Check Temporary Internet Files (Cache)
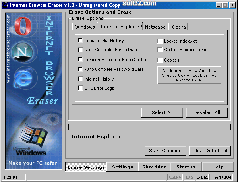The image size is (238, 182). pos(80,60)
